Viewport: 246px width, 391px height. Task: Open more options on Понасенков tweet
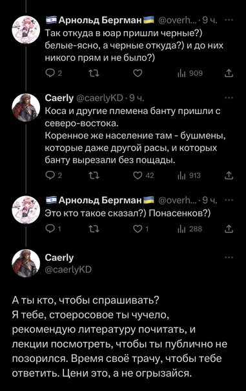point(229,200)
